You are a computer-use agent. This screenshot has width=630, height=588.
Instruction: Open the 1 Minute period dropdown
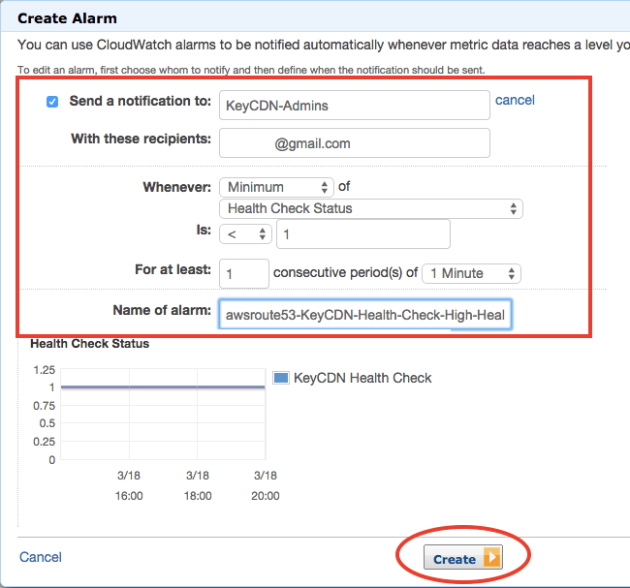471,273
